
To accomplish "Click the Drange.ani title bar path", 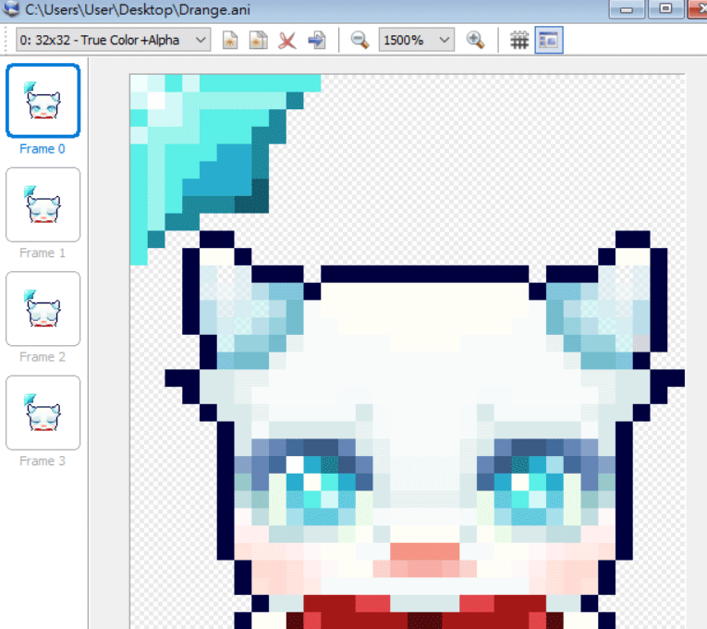I will click(x=138, y=9).
